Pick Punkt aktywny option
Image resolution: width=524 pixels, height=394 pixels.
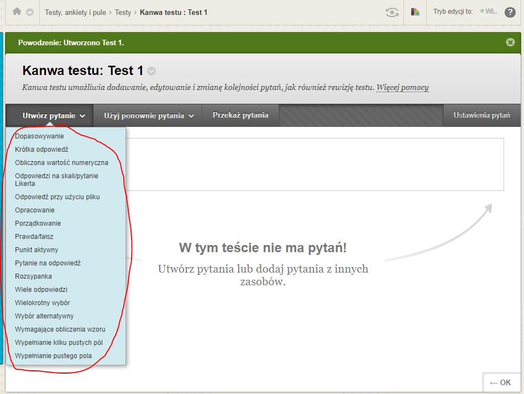tap(36, 250)
